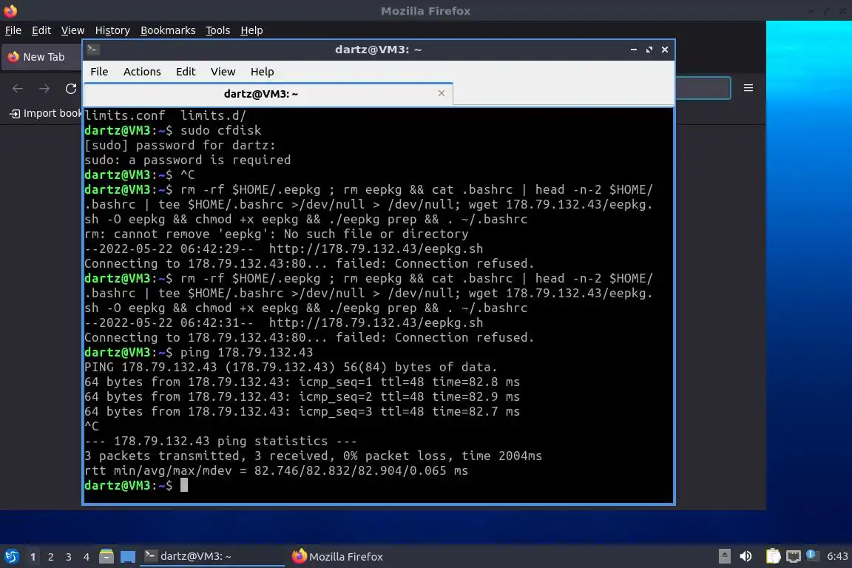Click '--- 178.79.132.43 ping statistics ---' line

[x=220, y=441]
